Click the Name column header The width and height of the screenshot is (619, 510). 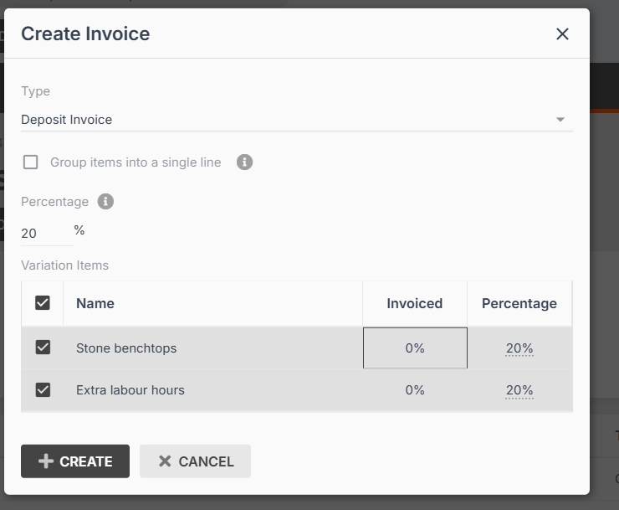(x=95, y=303)
